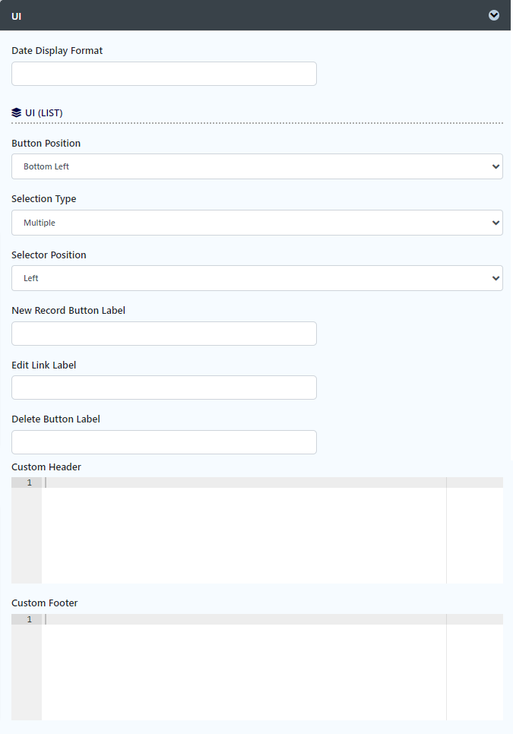Open the Button Position dropdown
The height and width of the screenshot is (734, 513).
(x=257, y=166)
